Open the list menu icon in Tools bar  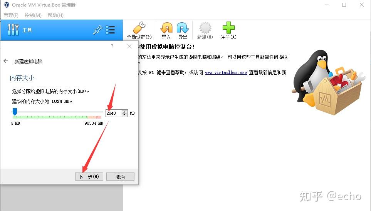pyautogui.click(x=110, y=30)
